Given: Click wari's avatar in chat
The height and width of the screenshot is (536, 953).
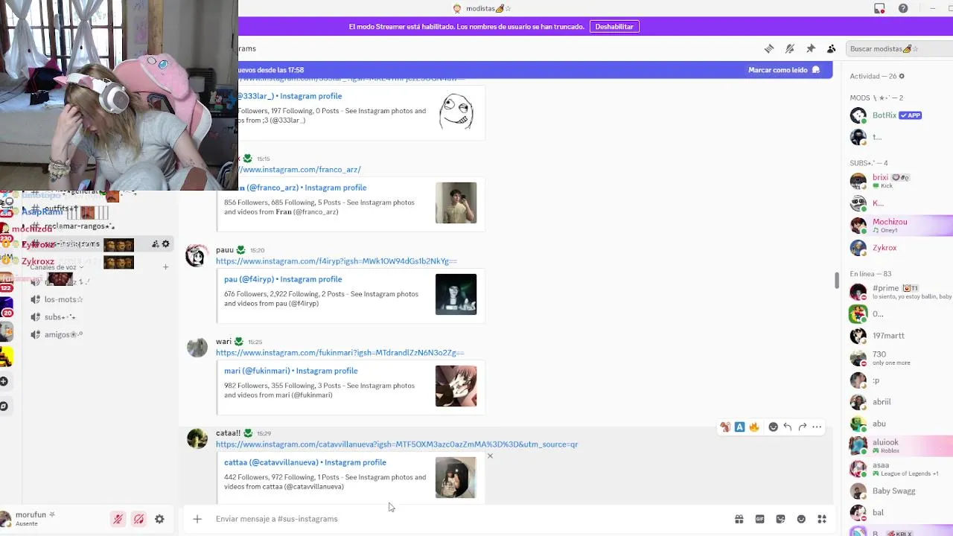Looking at the screenshot, I should click(x=197, y=347).
